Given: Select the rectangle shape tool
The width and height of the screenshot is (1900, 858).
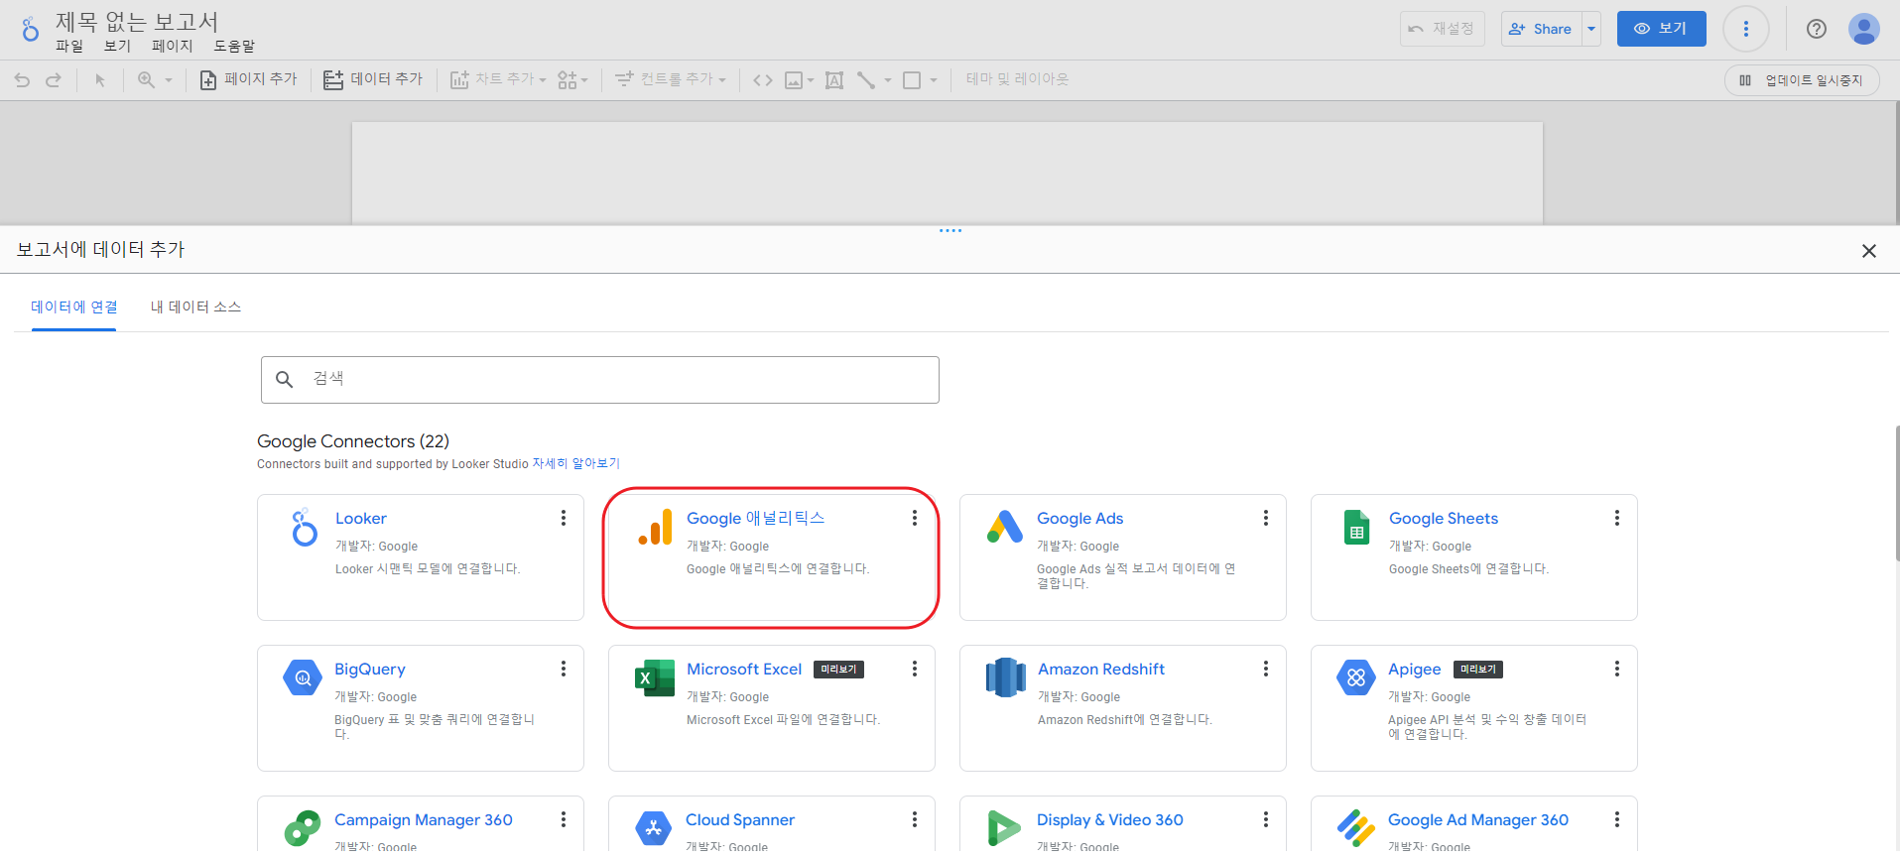Looking at the screenshot, I should [912, 80].
